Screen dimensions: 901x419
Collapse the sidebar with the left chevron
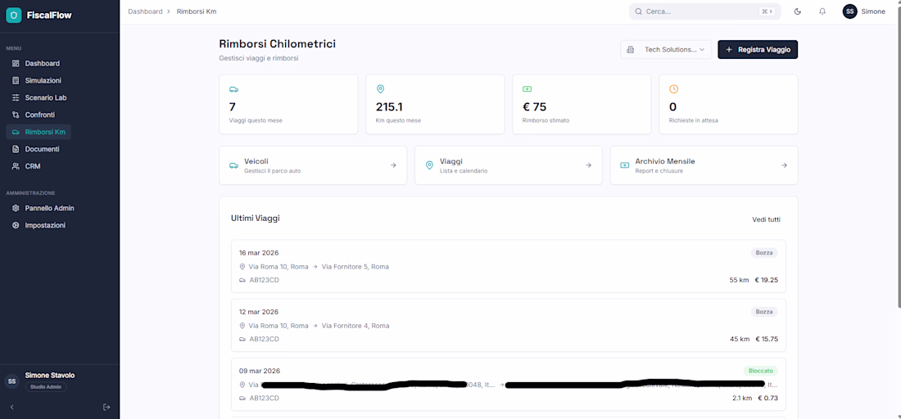pyautogui.click(x=11, y=407)
